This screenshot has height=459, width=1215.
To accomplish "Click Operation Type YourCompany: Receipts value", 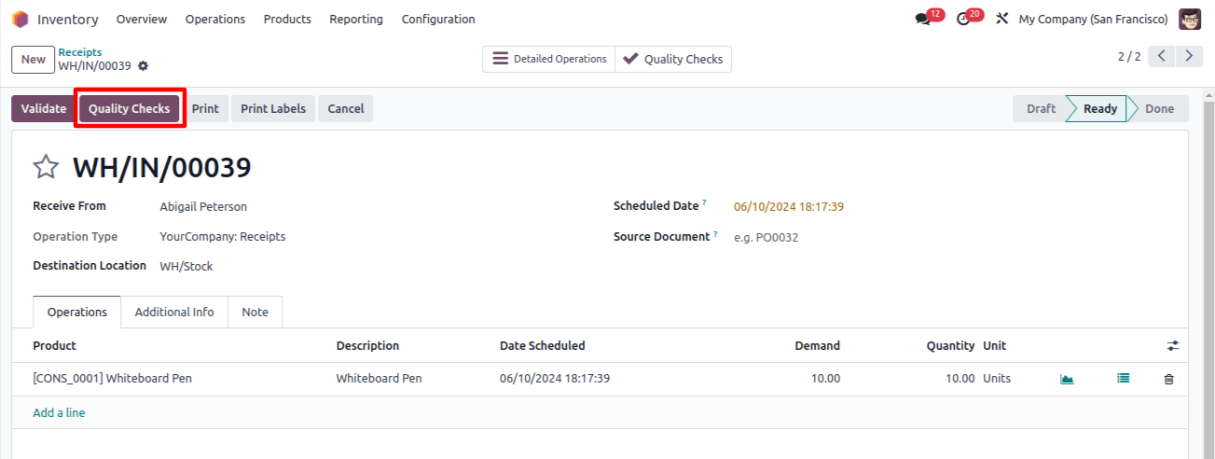I will (223, 237).
